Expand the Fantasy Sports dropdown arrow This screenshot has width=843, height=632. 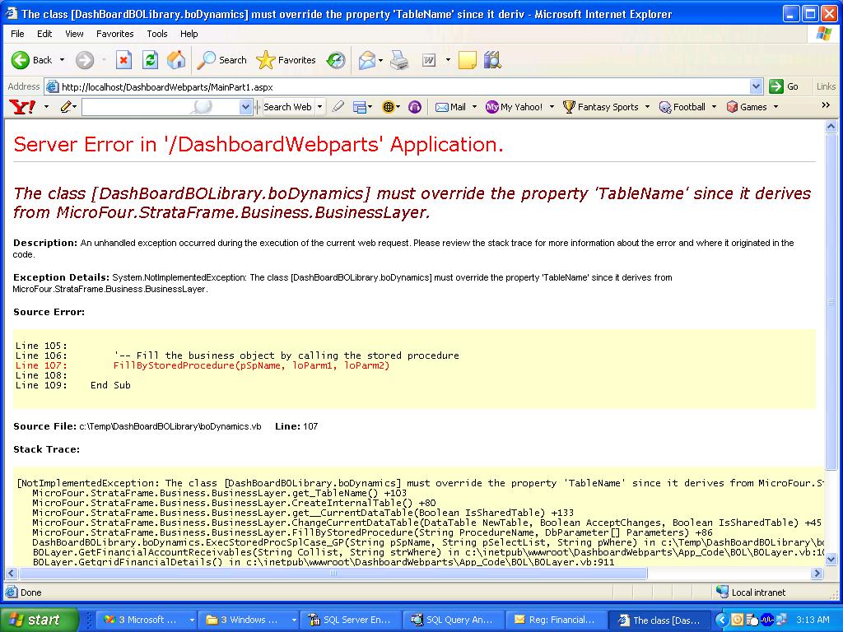pyautogui.click(x=648, y=107)
